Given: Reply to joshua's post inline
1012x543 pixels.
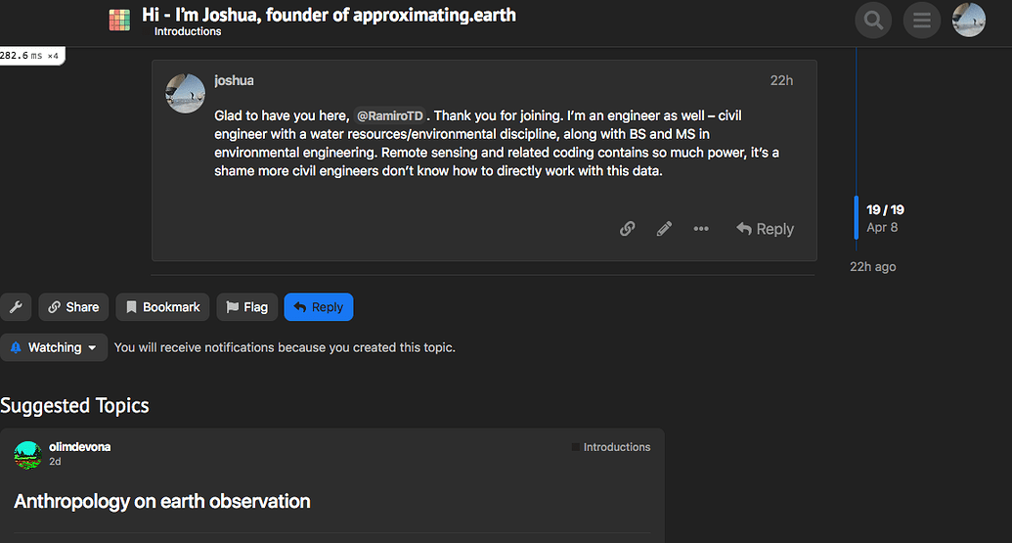Looking at the screenshot, I should click(x=765, y=229).
